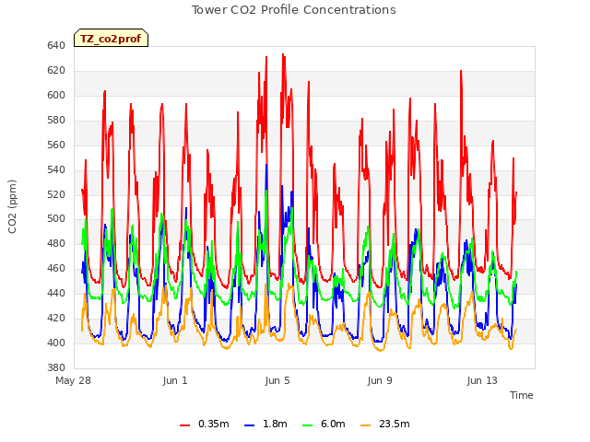Click the CO2 (ppm) y-axis label
This screenshot has height=442, width=590.
pos(12,206)
